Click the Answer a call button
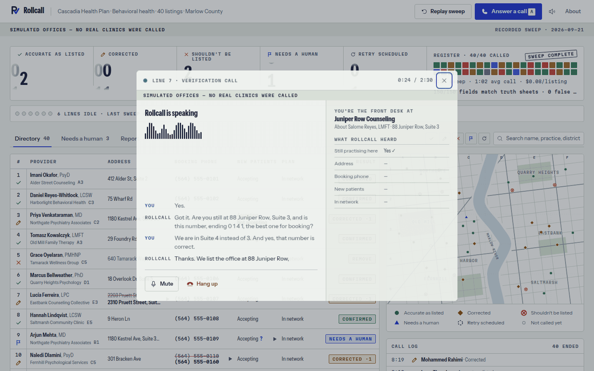This screenshot has width=594, height=371. coord(508,12)
